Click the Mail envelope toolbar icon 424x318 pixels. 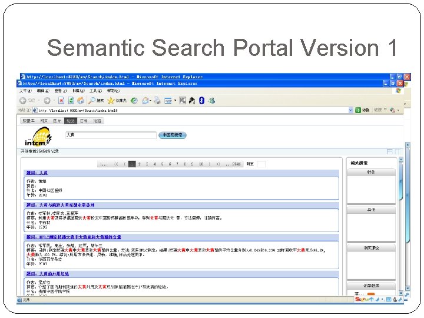145,101
